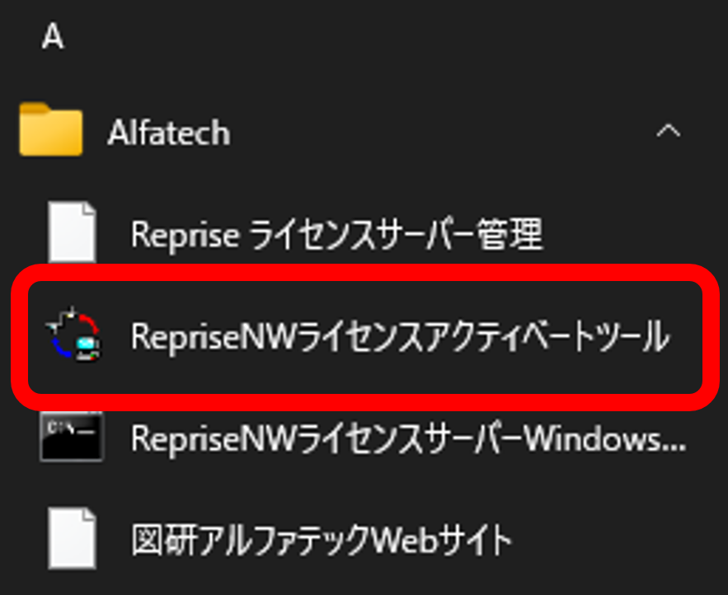This screenshot has width=728, height=595.
Task: Open 図研アルファテックWebサイト shortcut
Action: [x=322, y=541]
